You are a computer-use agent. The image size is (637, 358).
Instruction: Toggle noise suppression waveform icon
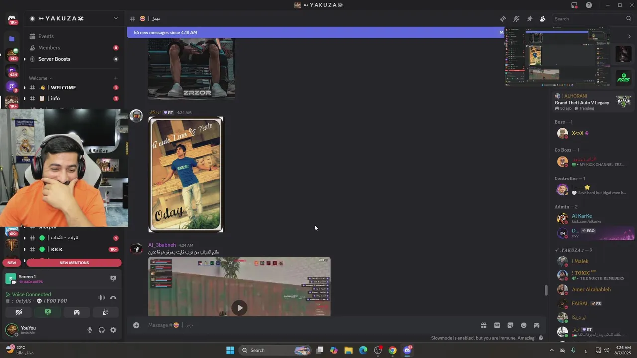tap(102, 298)
